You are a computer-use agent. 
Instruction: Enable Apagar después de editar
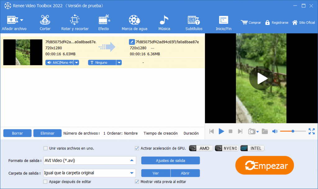click(45, 181)
